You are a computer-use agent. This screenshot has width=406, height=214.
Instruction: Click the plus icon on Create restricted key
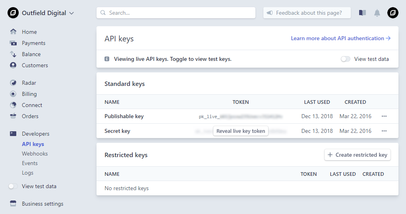[x=330, y=155]
